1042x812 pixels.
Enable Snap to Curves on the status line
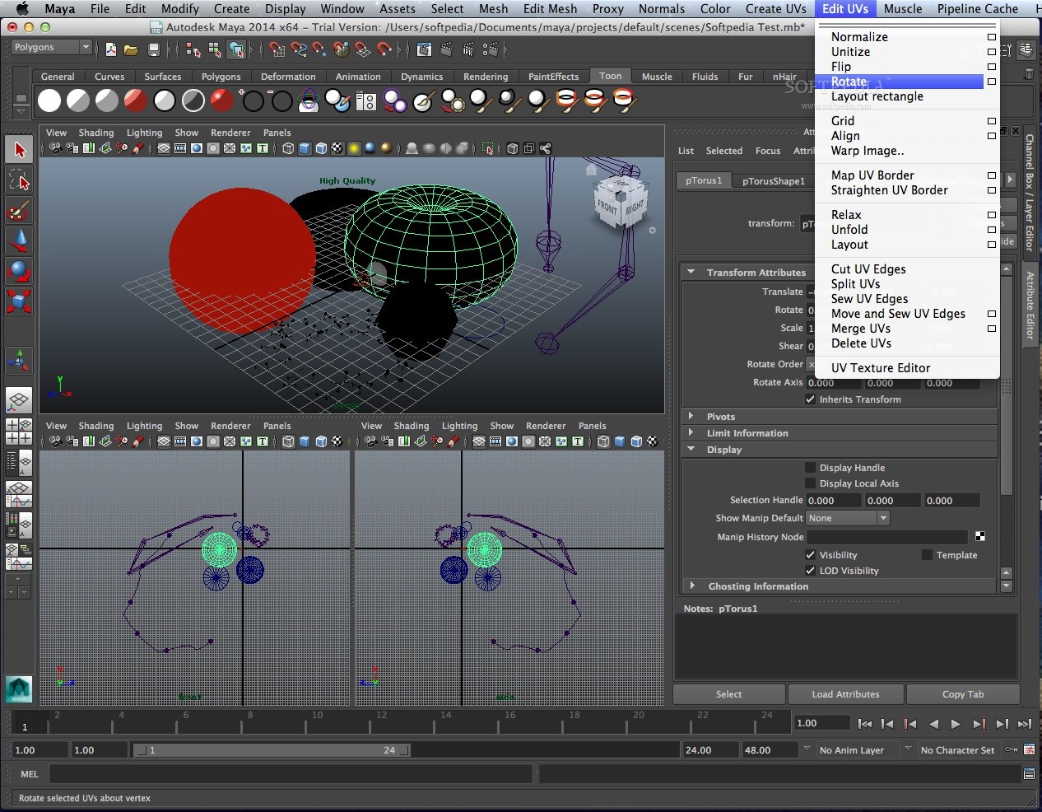(x=298, y=49)
